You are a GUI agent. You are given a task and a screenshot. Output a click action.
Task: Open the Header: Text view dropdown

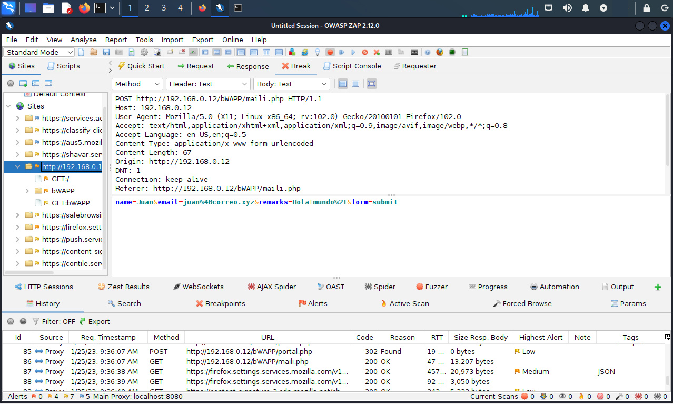point(208,84)
